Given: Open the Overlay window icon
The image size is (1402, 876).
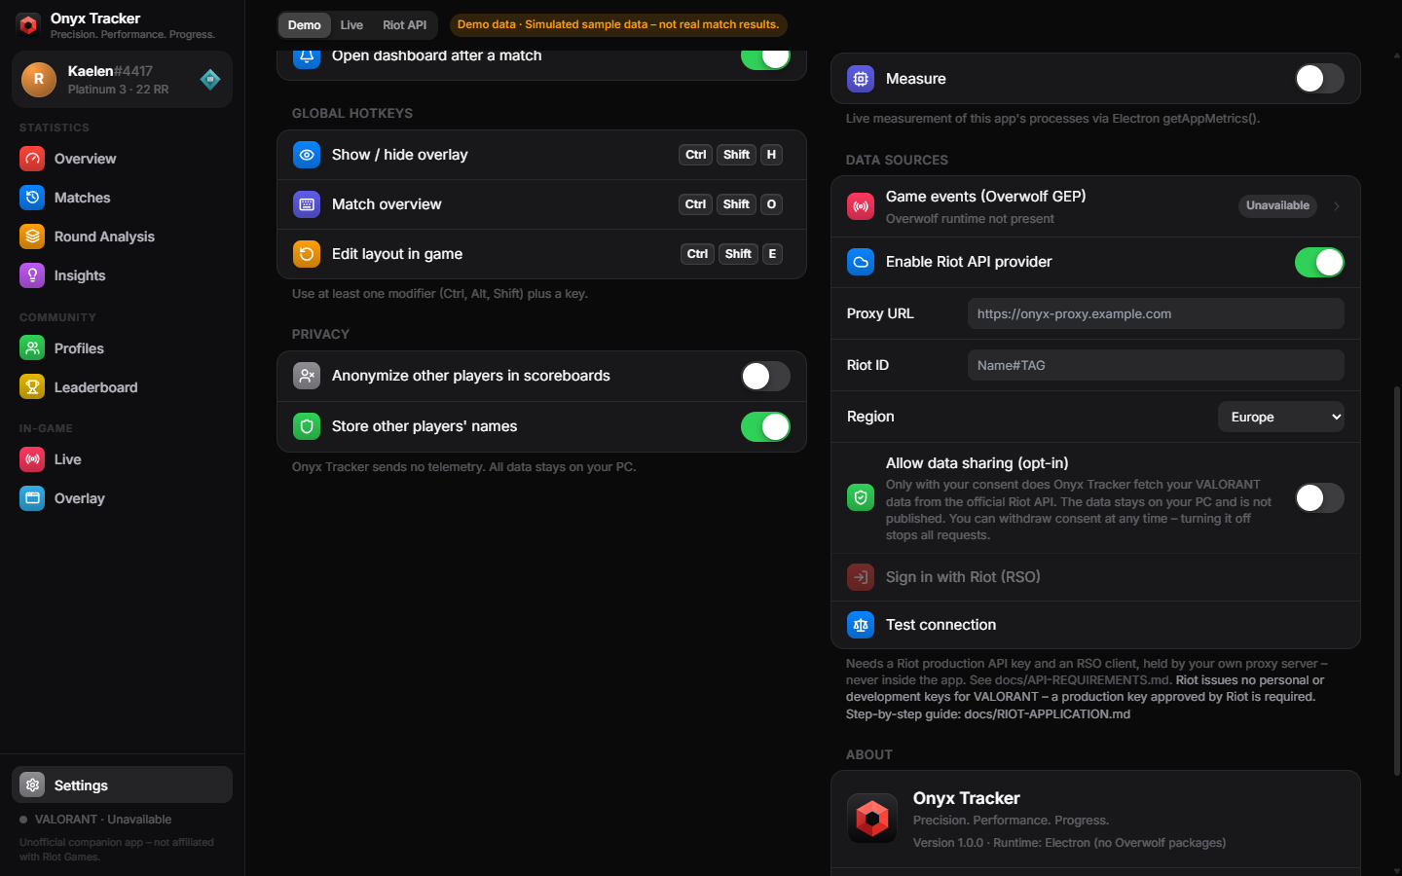Looking at the screenshot, I should click(32, 498).
